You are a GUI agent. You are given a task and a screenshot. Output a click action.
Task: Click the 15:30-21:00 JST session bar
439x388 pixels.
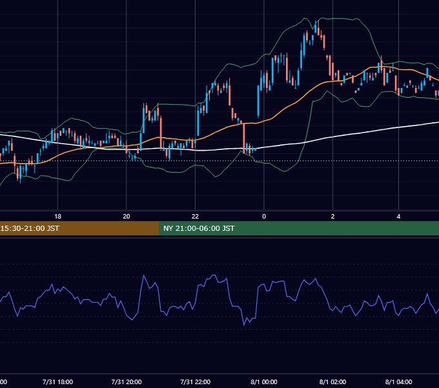[79, 228]
